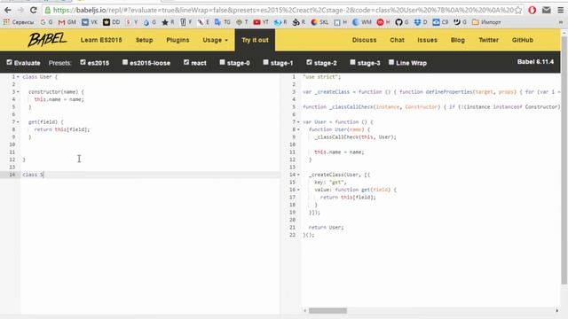
Task: Bookmark the page with the star icon
Action: click(518, 10)
